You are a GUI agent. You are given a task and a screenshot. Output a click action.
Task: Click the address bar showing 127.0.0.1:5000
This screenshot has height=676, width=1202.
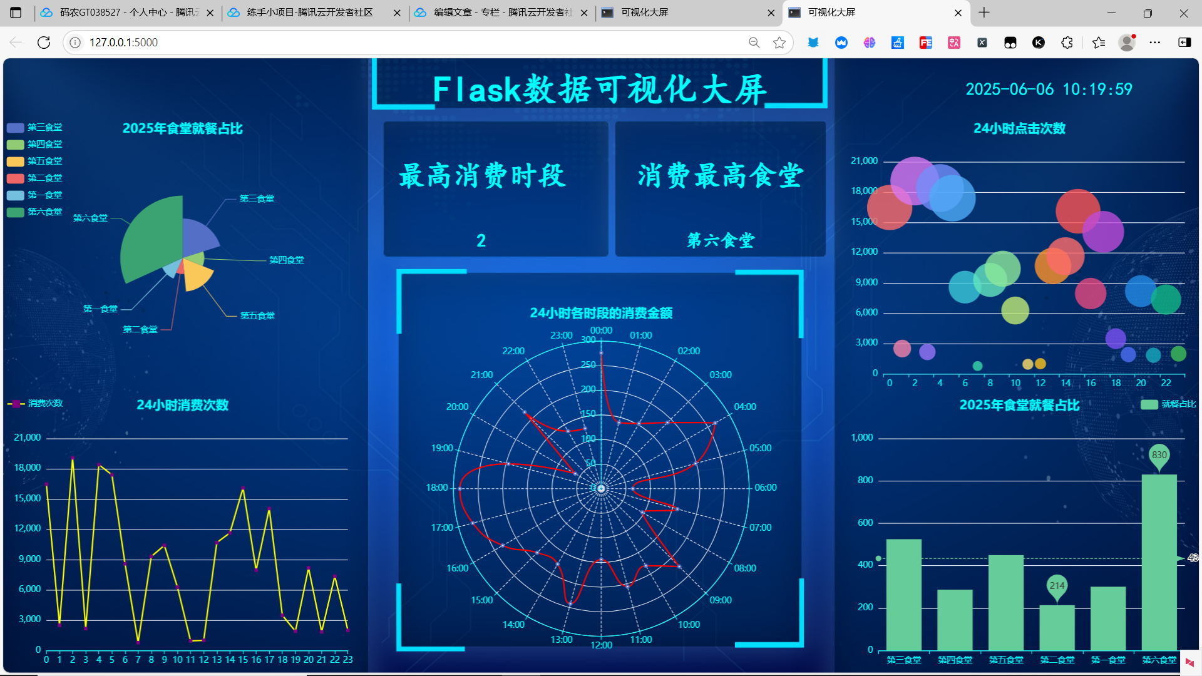point(413,43)
